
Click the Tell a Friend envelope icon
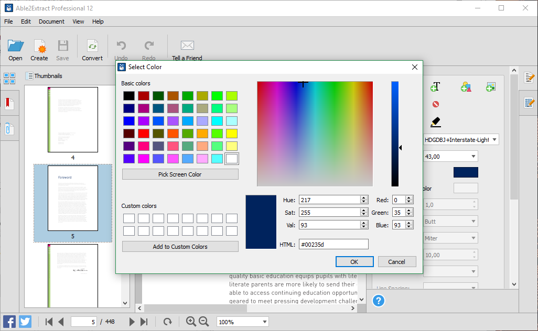187,45
